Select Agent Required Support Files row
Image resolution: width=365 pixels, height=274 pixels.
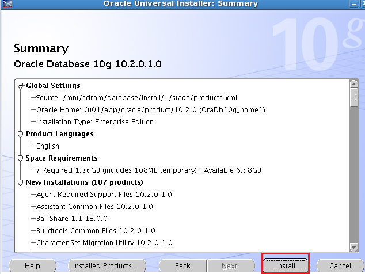pyautogui.click(x=104, y=195)
